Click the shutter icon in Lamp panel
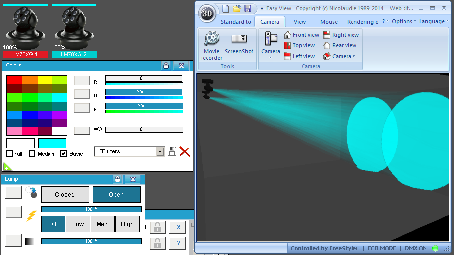Image resolution: width=454 pixels, height=255 pixels. pos(32,192)
